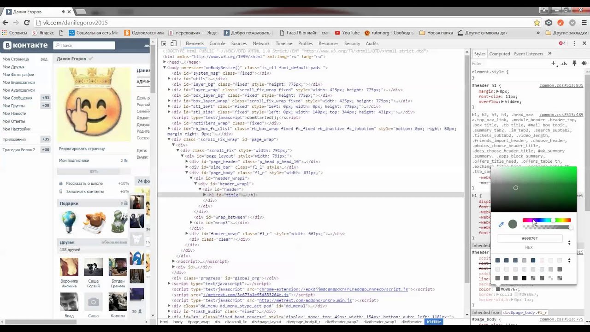The width and height of the screenshot is (590, 332).
Task: Show hidden bookmarks overflow chevron
Action: [538, 33]
